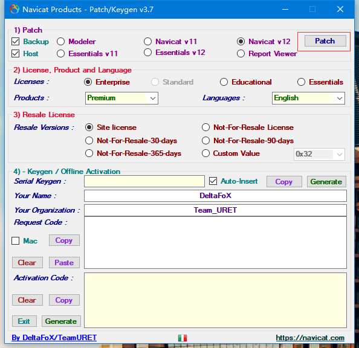Generate a serial key
The image size is (359, 348).
click(326, 182)
